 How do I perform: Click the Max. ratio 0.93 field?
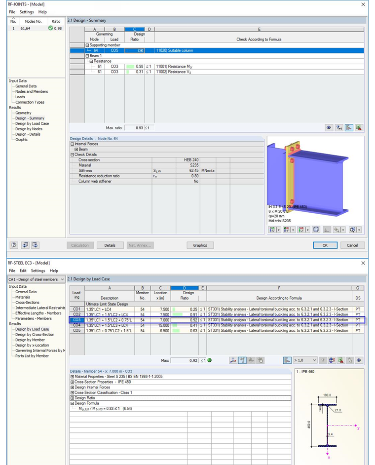pos(134,128)
